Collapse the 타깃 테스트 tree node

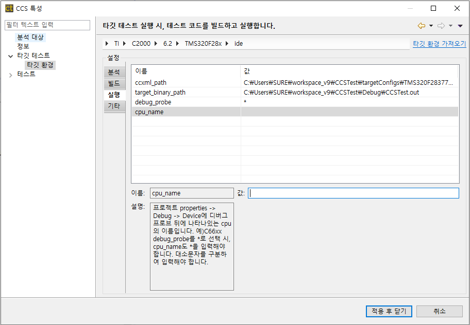click(x=10, y=56)
